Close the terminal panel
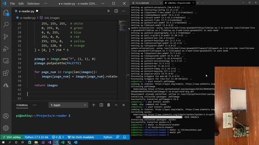 (123, 105)
